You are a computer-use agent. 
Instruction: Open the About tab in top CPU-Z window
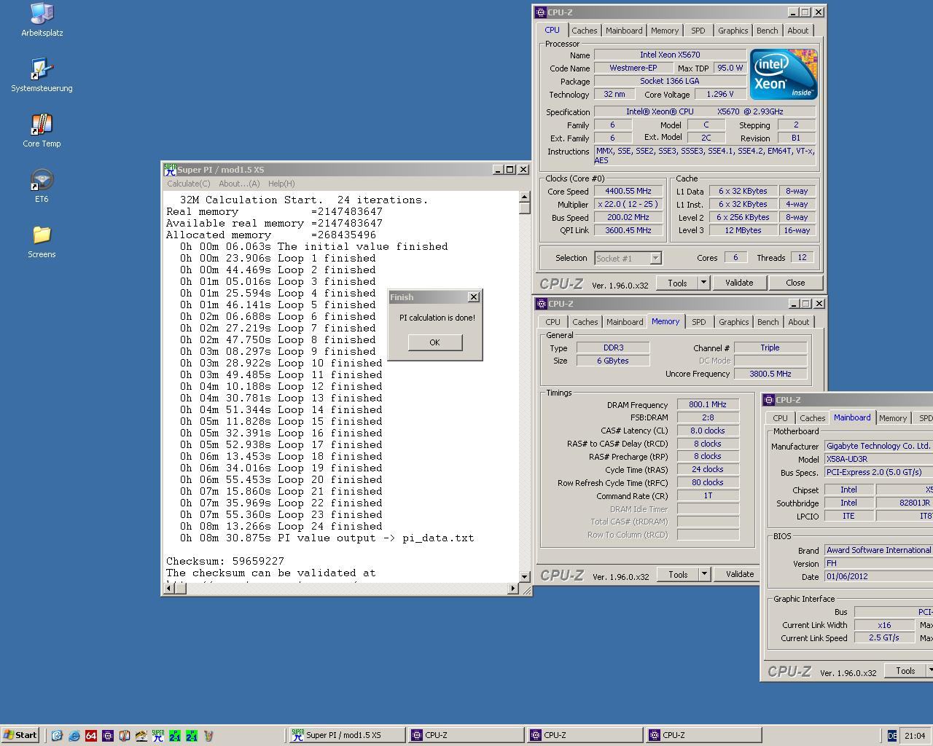[797, 31]
